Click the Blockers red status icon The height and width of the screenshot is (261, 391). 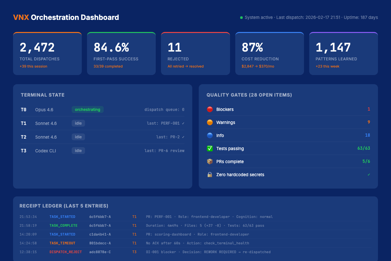click(210, 109)
